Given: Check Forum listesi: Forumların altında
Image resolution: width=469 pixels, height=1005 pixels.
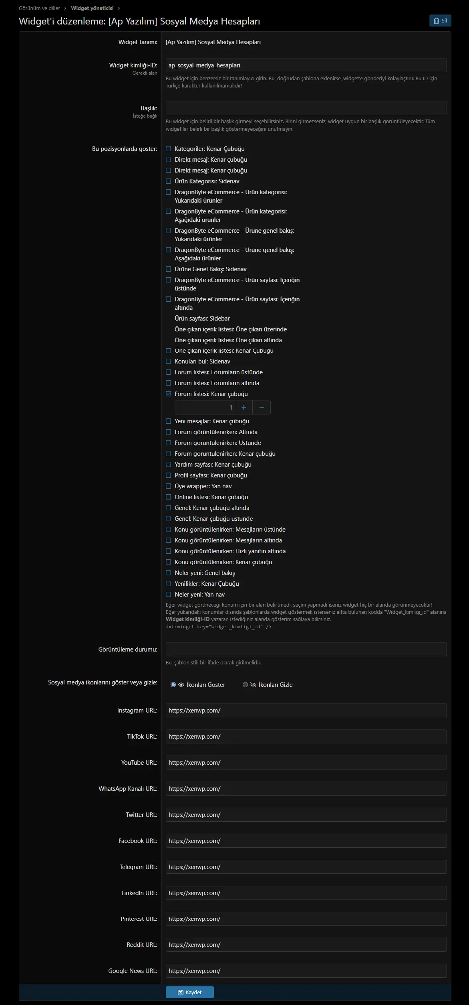Looking at the screenshot, I should tap(169, 383).
